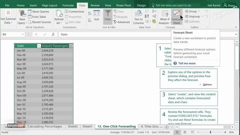Viewport: 240px width, 135px height.
Task: Open the Power Pivot tab
Action: pos(123,5)
